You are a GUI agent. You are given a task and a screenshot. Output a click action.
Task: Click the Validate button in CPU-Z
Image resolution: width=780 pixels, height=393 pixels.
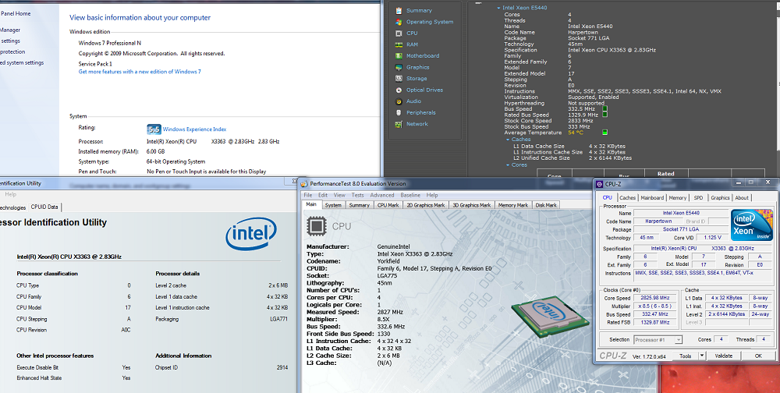coord(723,356)
